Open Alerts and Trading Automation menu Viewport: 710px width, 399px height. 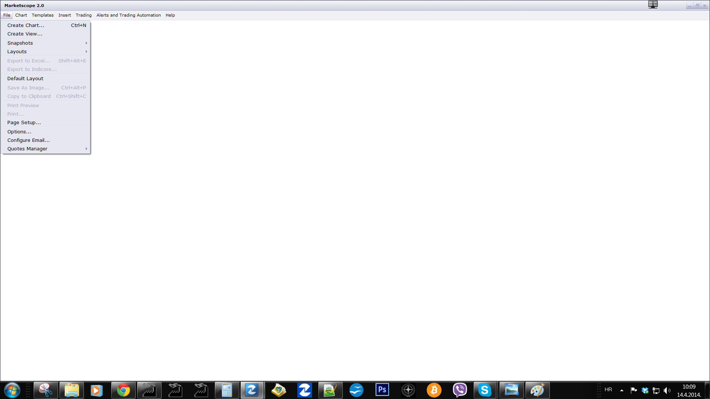click(x=129, y=15)
